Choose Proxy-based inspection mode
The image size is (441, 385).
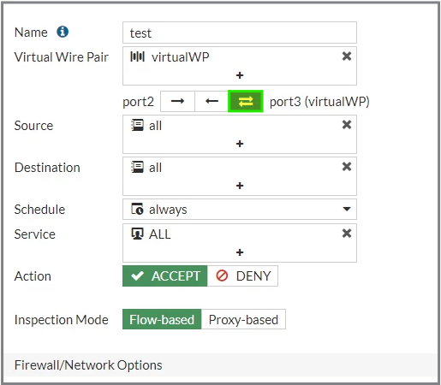[243, 319]
